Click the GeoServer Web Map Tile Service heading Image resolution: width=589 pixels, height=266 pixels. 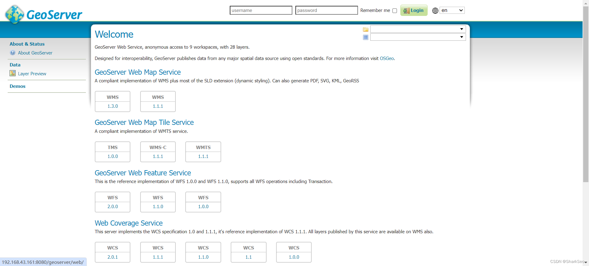(144, 122)
